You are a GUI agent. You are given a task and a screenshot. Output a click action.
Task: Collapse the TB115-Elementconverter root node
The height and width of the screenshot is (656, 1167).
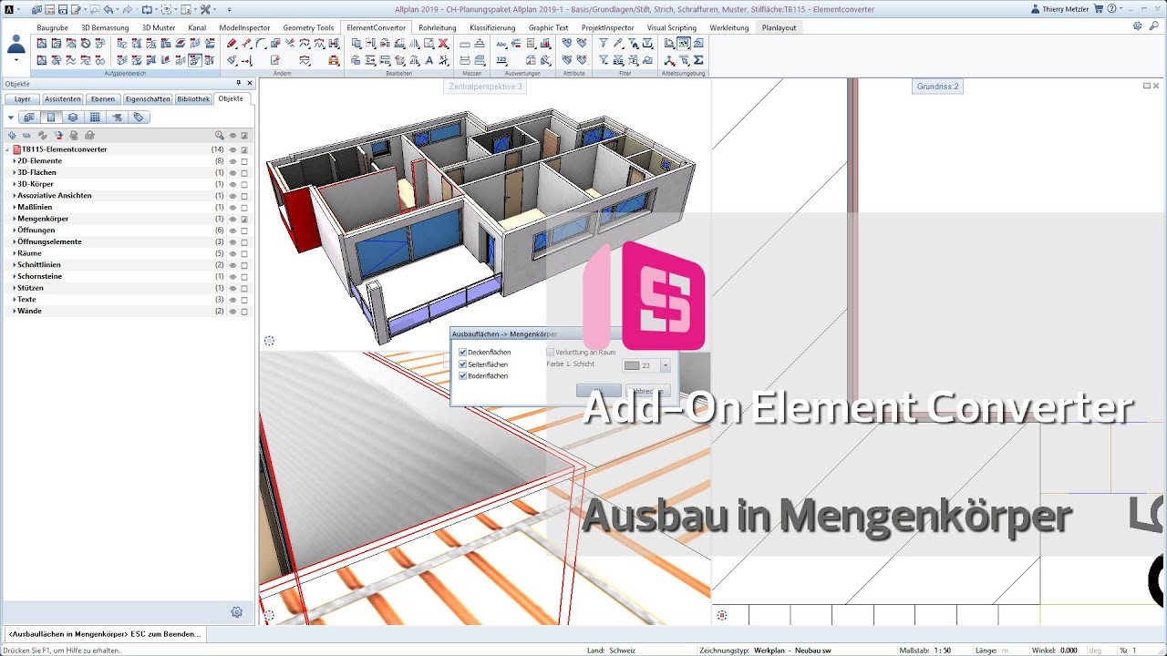click(x=7, y=149)
